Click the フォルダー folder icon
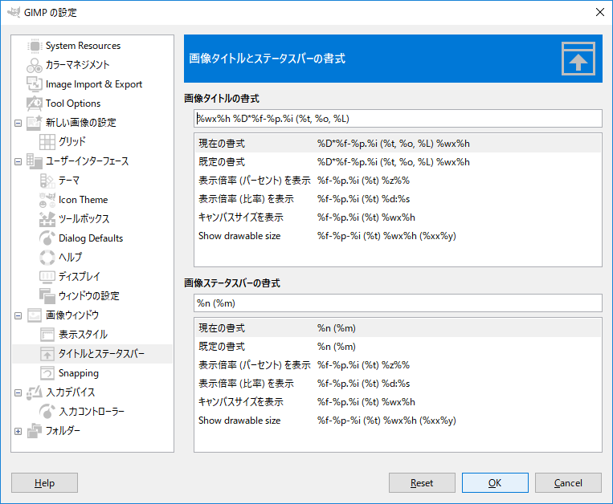 pos(35,431)
